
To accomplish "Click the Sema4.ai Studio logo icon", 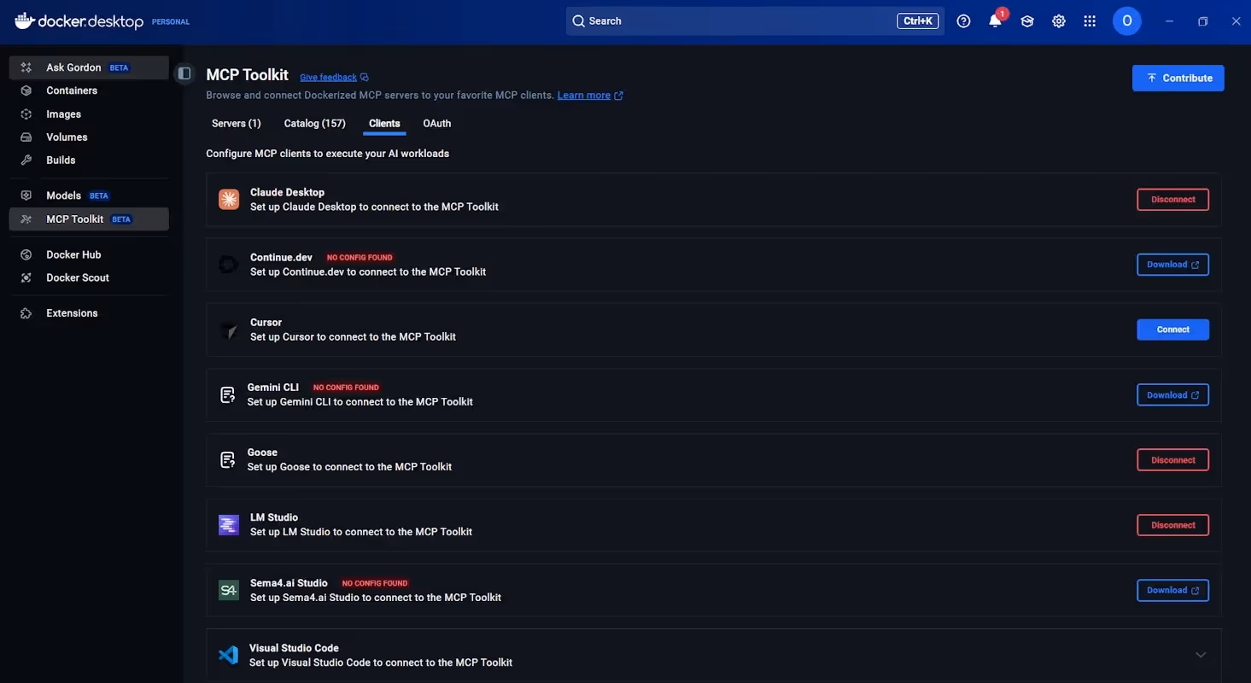I will pyautogui.click(x=229, y=590).
